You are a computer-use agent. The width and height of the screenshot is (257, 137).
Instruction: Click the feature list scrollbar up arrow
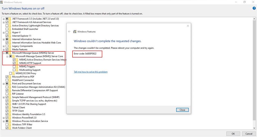254,19
